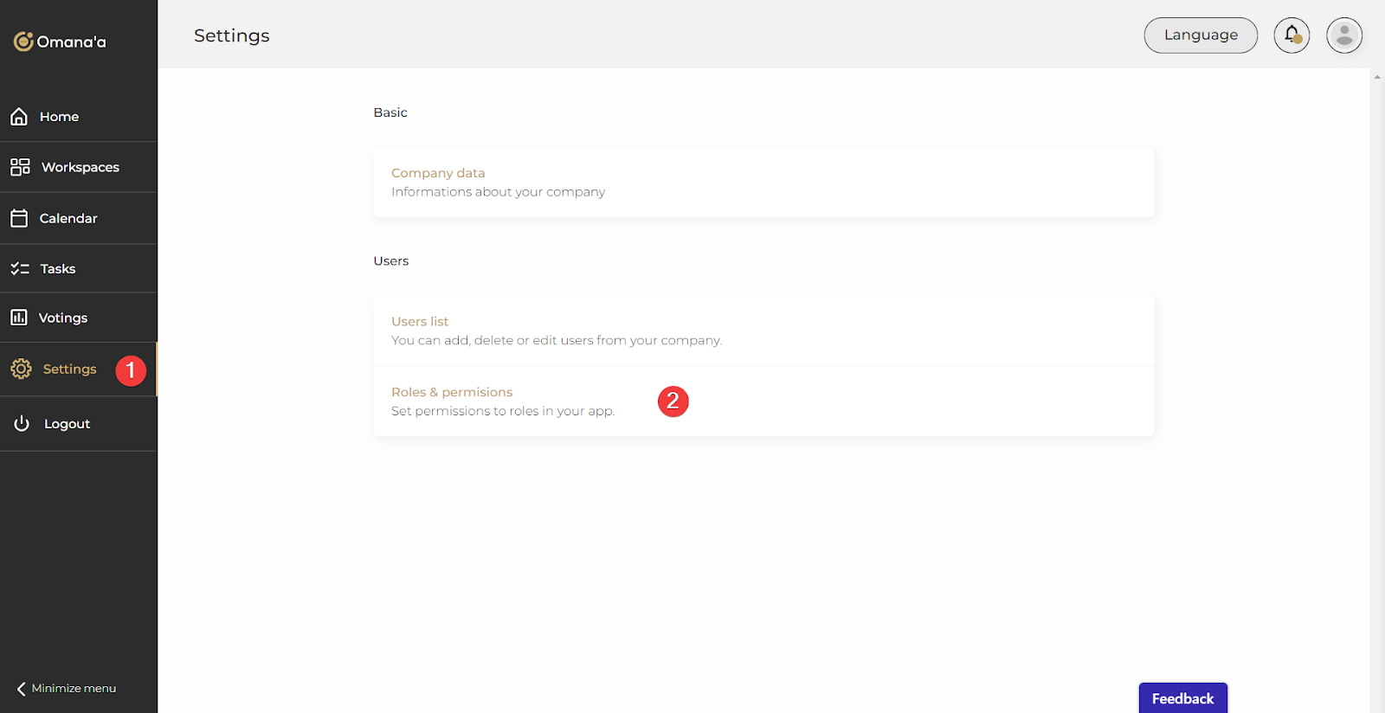Select the Settings menu label
This screenshot has height=713, width=1385.
point(70,369)
